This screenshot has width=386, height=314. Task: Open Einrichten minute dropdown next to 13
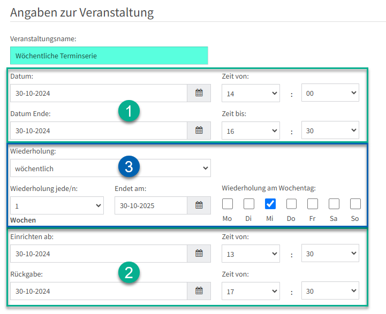point(330,253)
